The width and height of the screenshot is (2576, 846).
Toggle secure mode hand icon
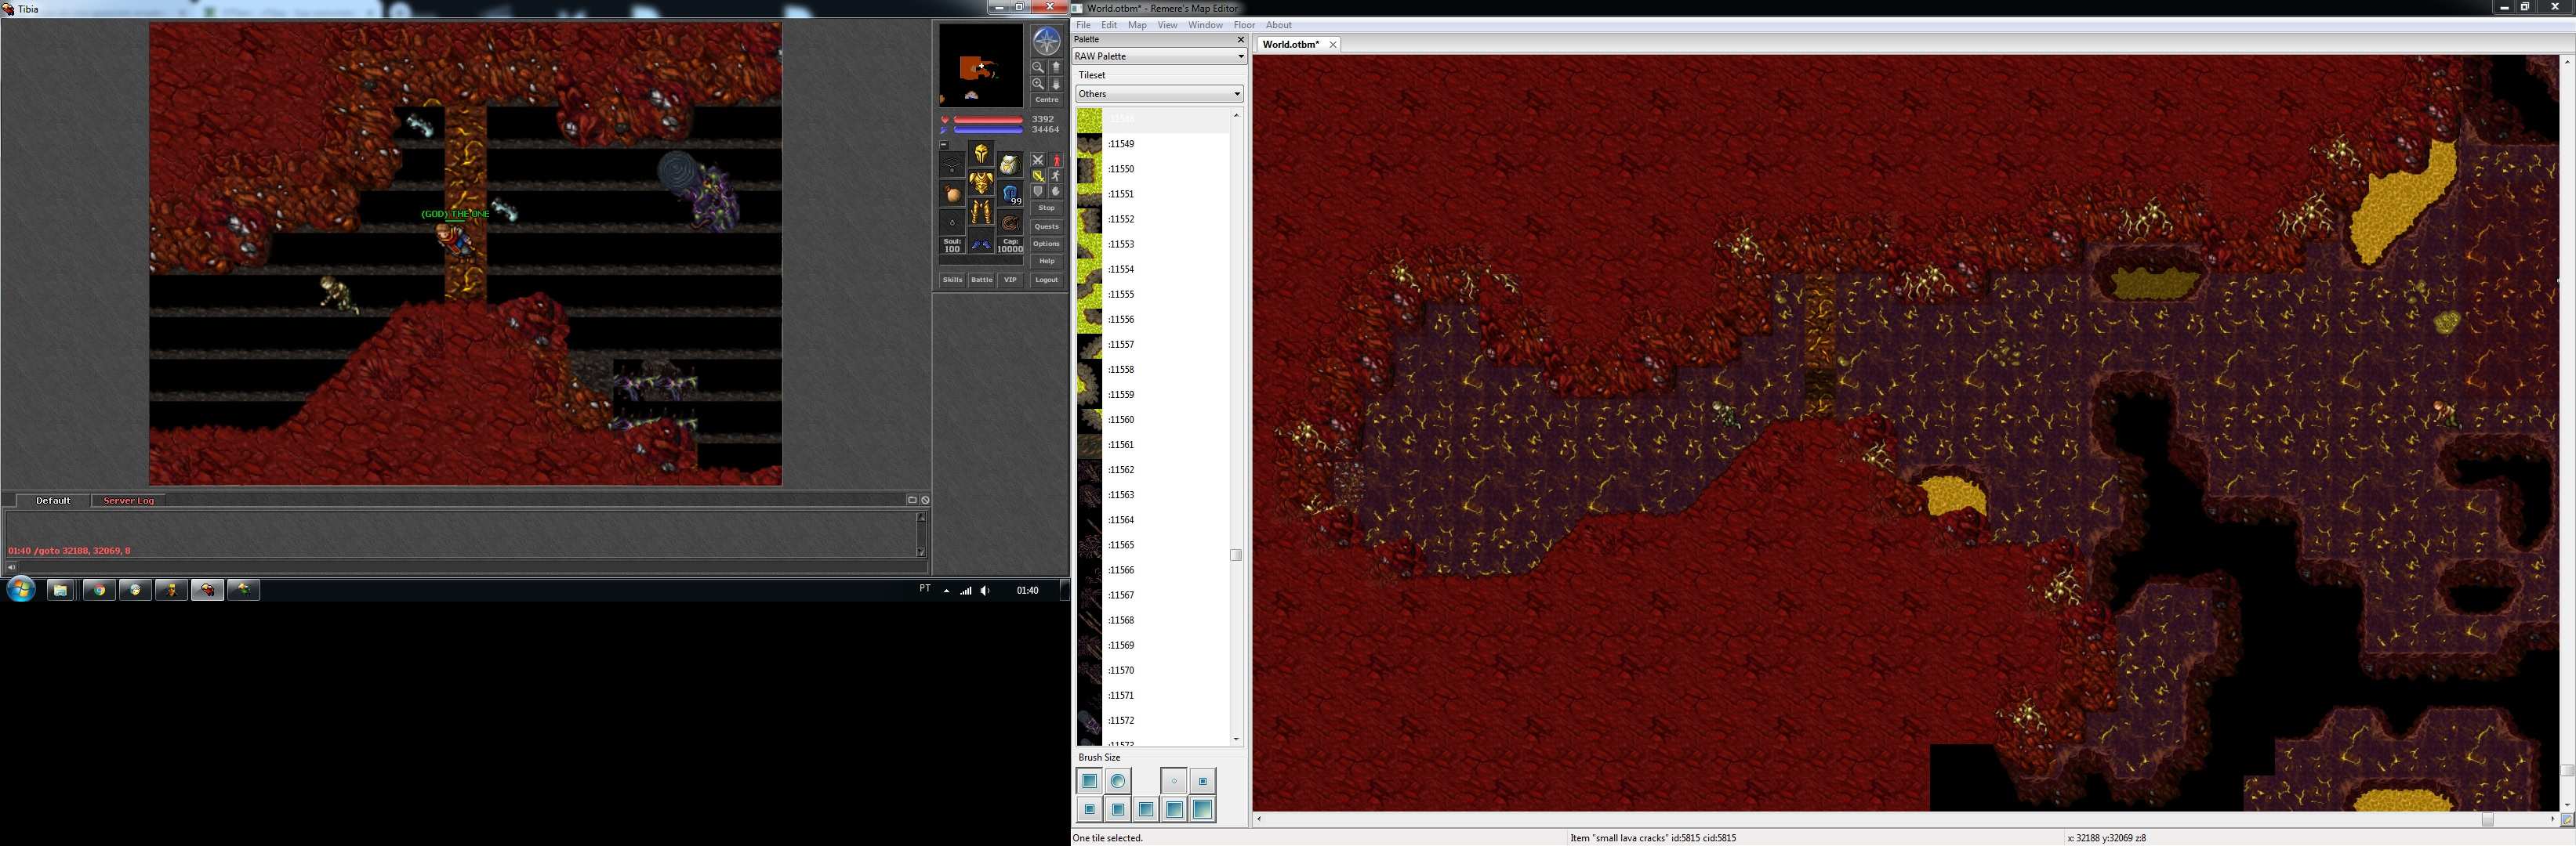(x=1057, y=192)
